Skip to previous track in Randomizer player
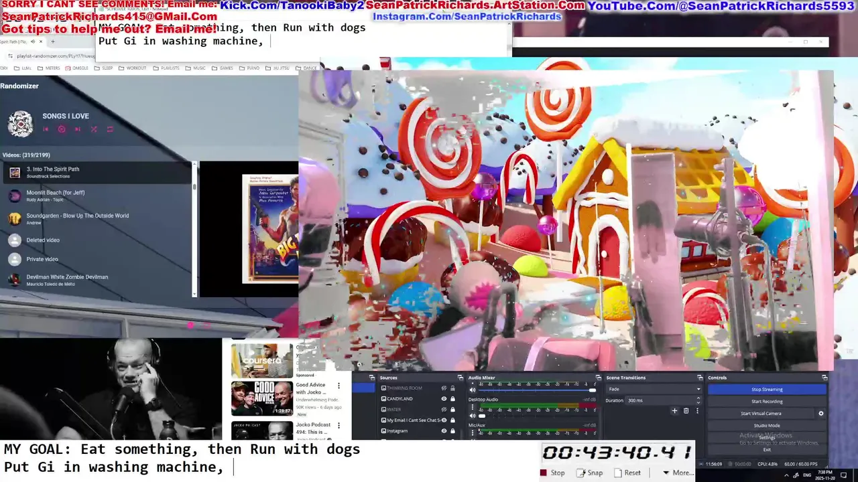Image resolution: width=858 pixels, height=482 pixels. (x=46, y=129)
